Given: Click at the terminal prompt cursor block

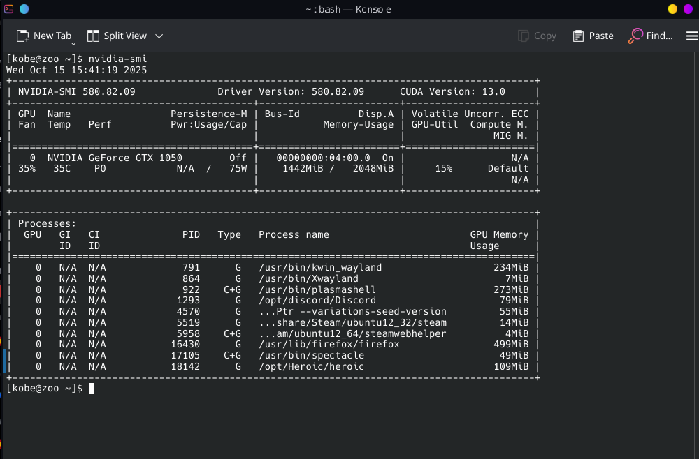Looking at the screenshot, I should [92, 388].
